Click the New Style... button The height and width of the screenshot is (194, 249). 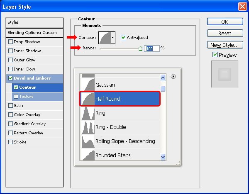click(x=225, y=45)
